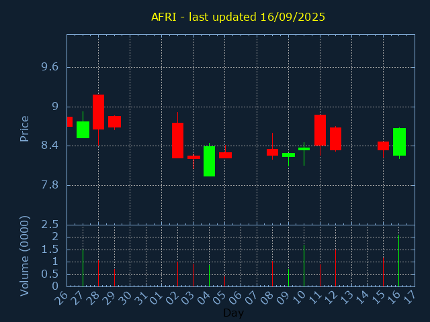The image size is (430, 322).
Task: Click the red volume bar for day 08
Action: tap(272, 274)
